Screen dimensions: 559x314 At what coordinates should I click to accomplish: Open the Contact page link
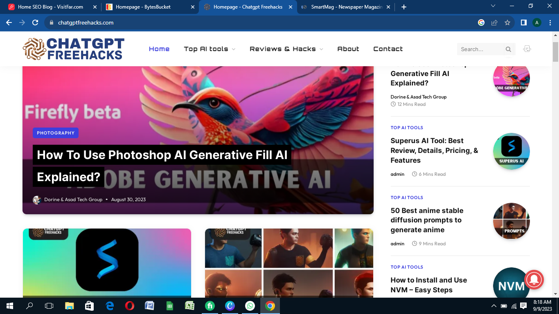pos(388,49)
